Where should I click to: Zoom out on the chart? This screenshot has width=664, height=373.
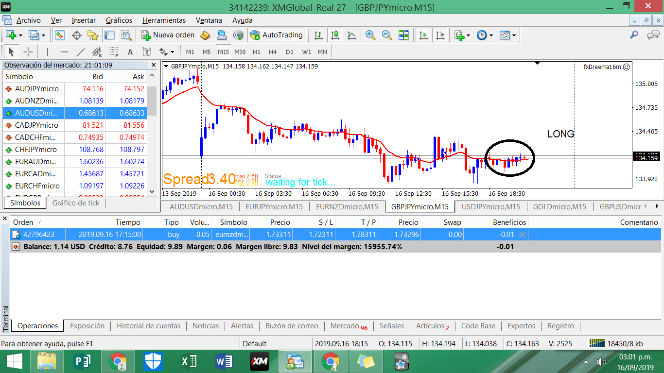[387, 35]
